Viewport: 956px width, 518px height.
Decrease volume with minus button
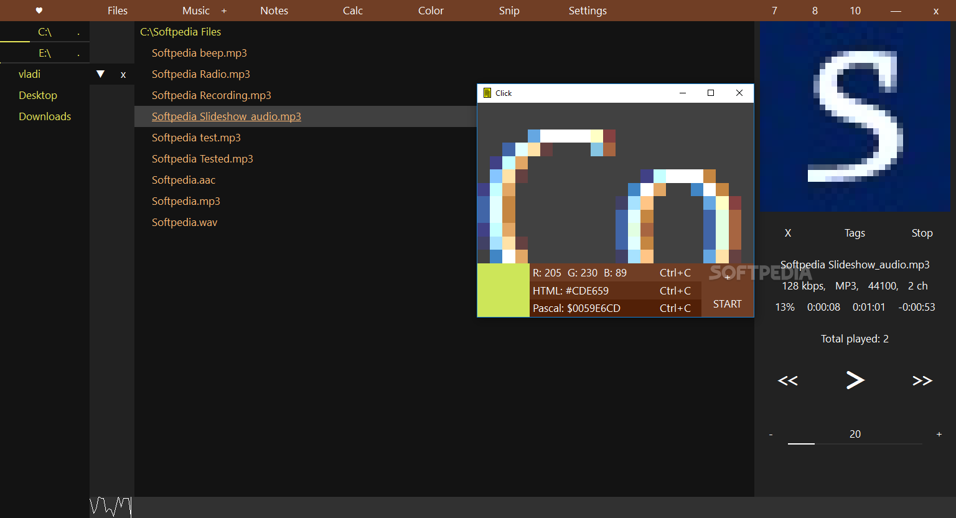(x=771, y=435)
